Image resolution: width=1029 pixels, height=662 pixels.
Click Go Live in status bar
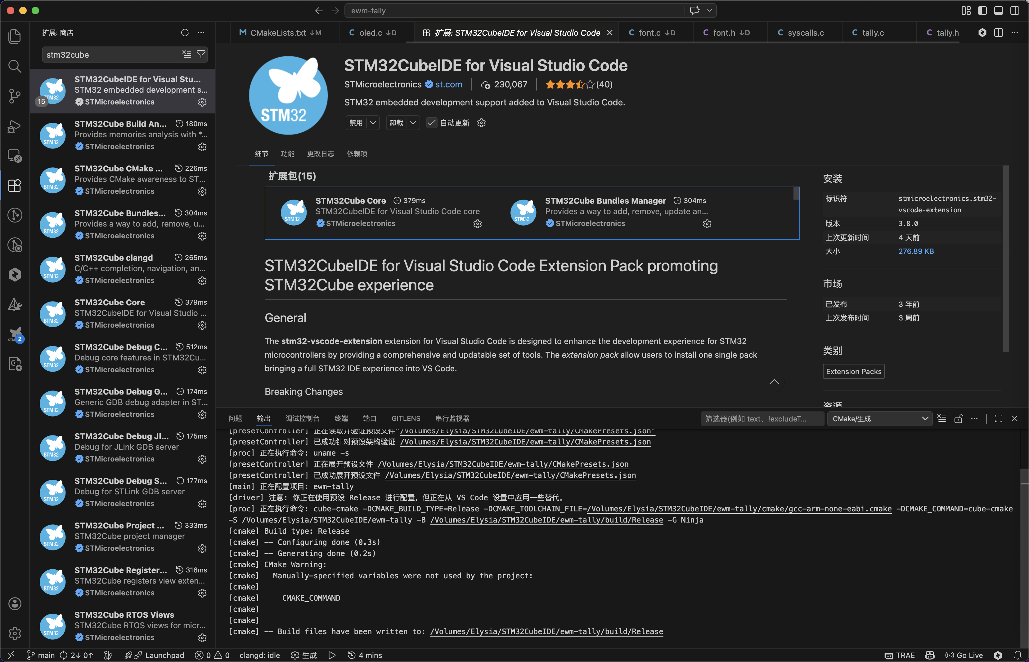pyautogui.click(x=964, y=655)
